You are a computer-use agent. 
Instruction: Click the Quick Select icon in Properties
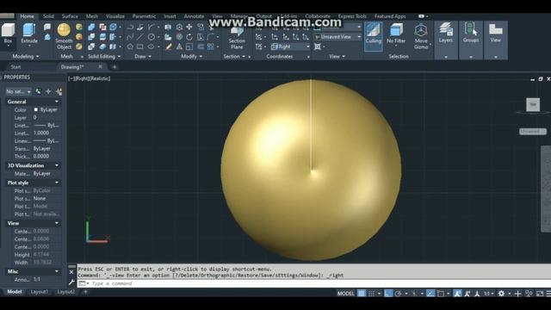pyautogui.click(x=59, y=92)
